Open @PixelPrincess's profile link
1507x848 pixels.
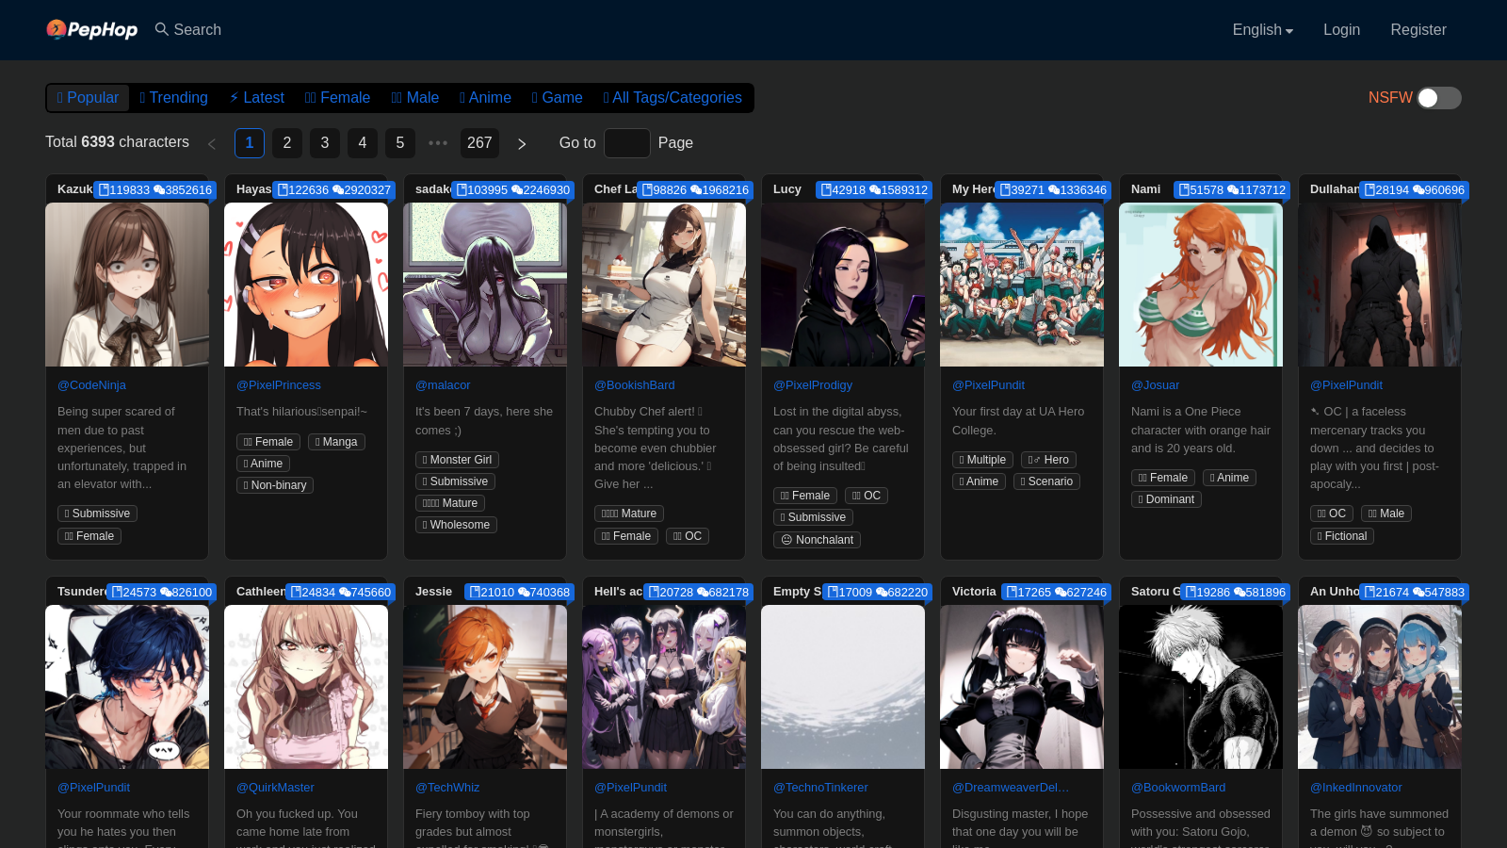coord(279,385)
